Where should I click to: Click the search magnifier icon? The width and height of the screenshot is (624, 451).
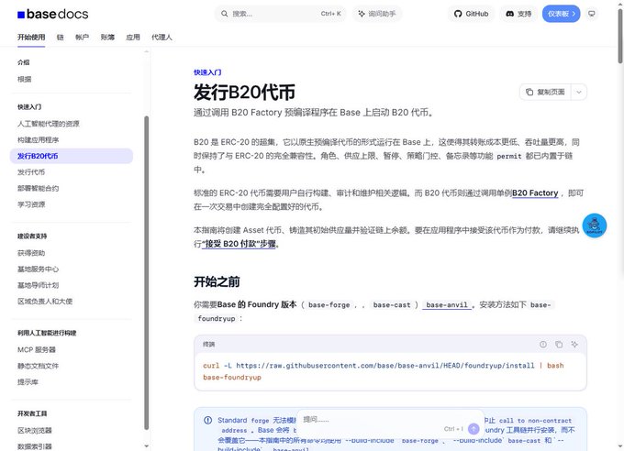pos(225,14)
